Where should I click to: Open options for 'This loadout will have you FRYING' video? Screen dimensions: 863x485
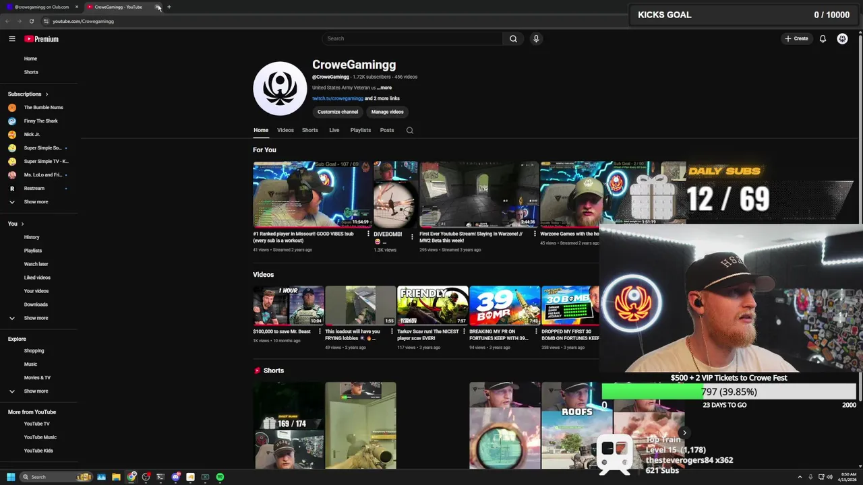pos(392,331)
